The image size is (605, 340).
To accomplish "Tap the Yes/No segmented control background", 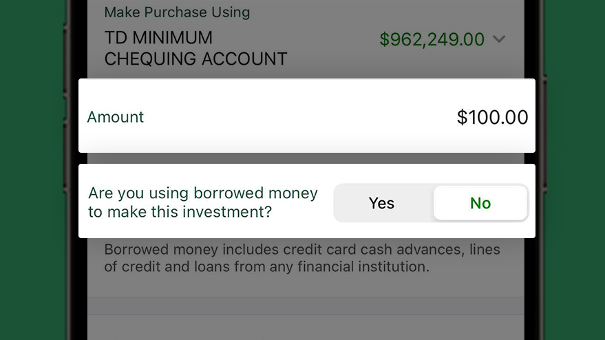I will click(431, 203).
